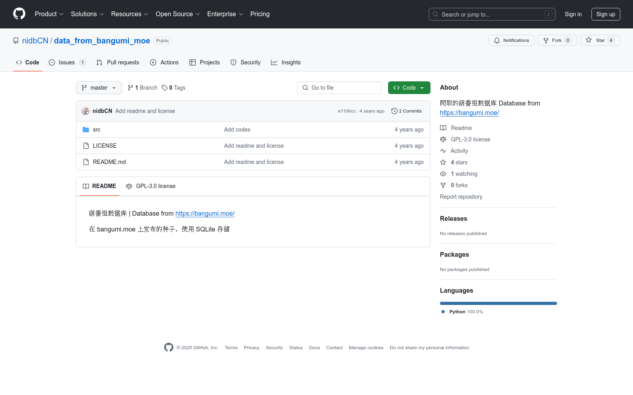Screen dimensions: 633x395
Task: Expand the Open Source menu
Action: coord(178,14)
